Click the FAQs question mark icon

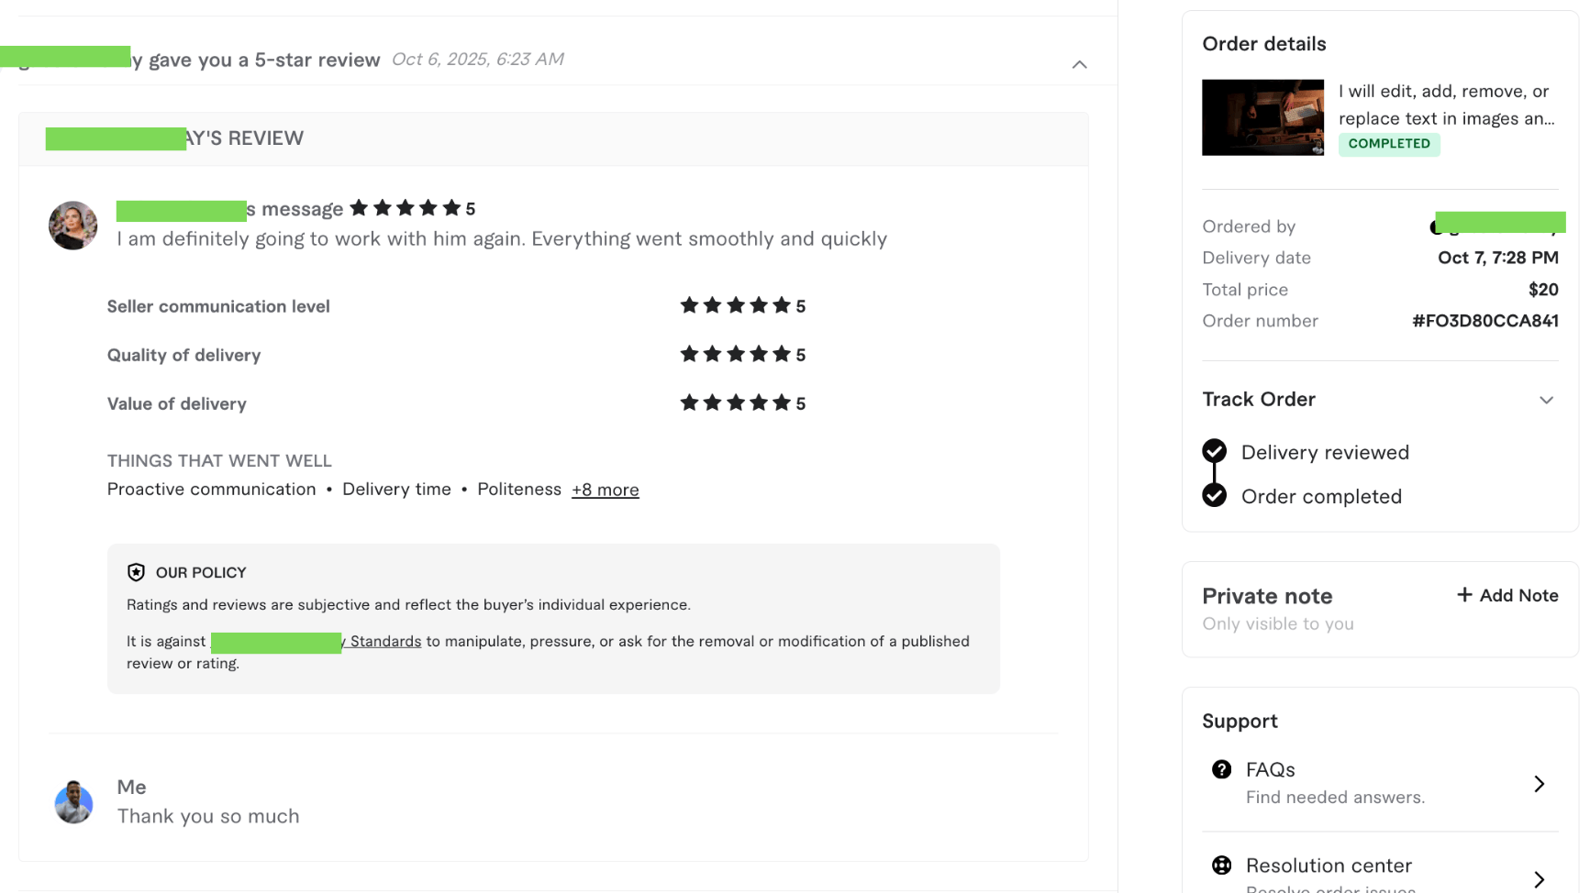pos(1221,769)
